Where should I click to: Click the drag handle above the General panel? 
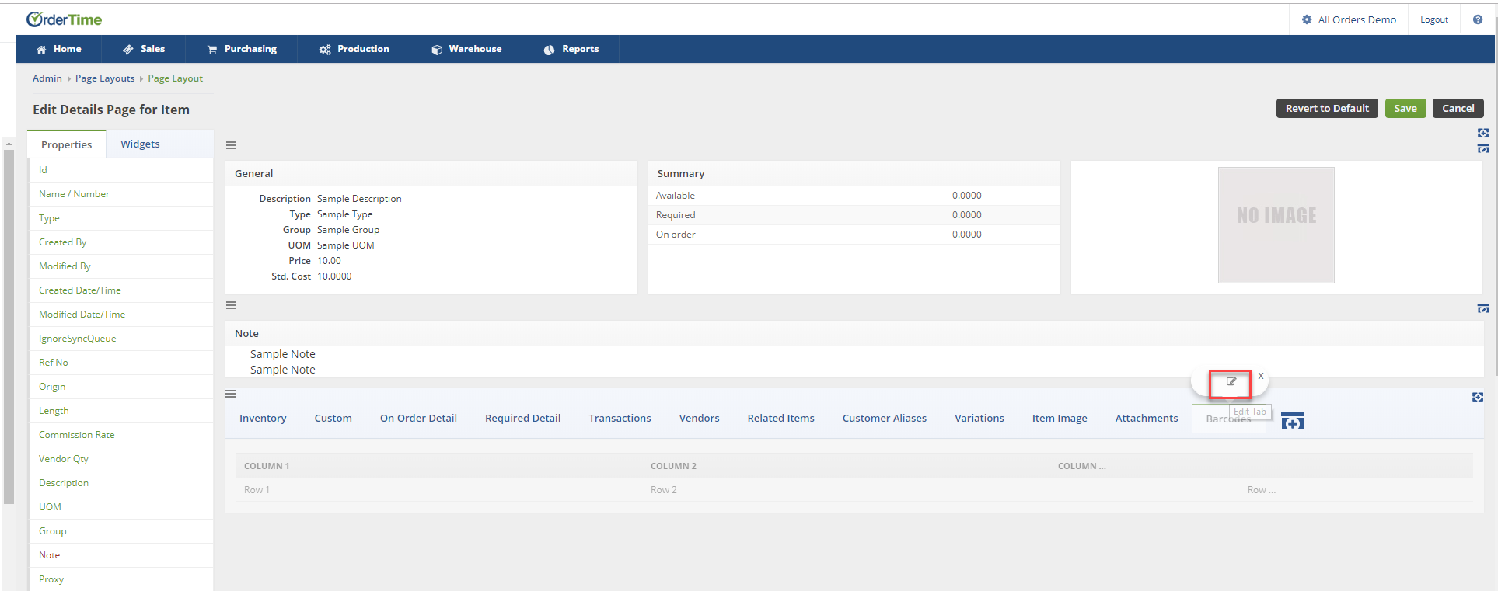[x=231, y=145]
